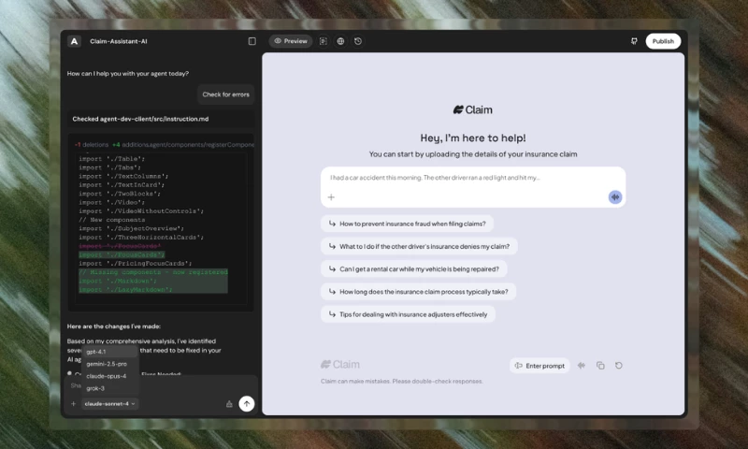Click the copy icon in the preview footer

coord(600,366)
